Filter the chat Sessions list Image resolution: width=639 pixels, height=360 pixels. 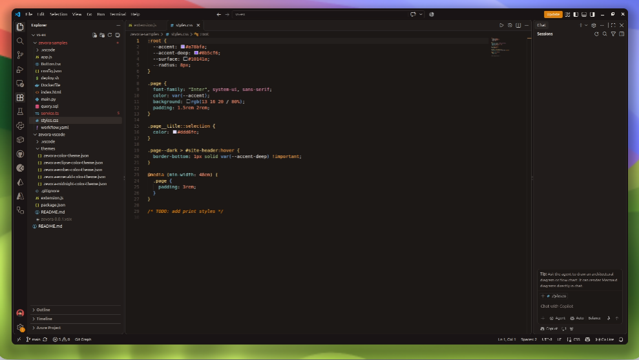(613, 34)
